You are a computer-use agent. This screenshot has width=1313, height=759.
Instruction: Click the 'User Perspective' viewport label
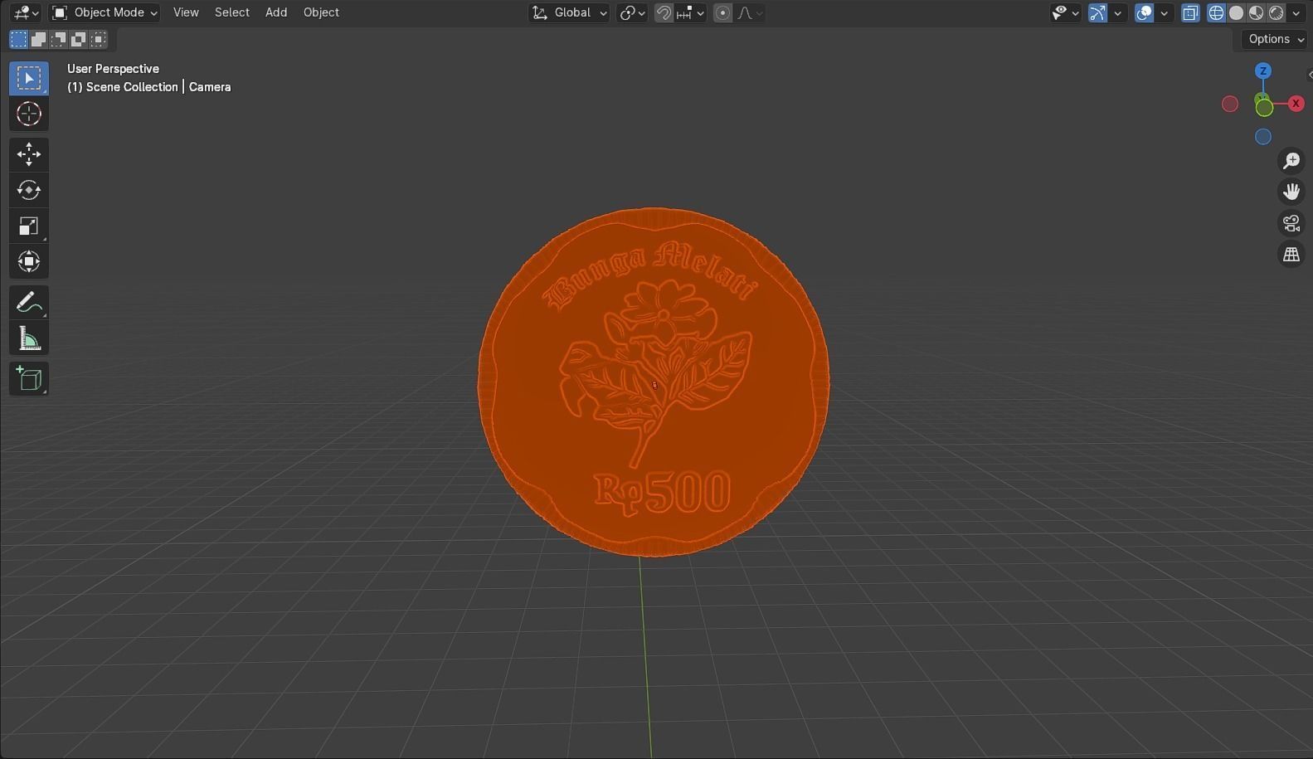pos(113,69)
